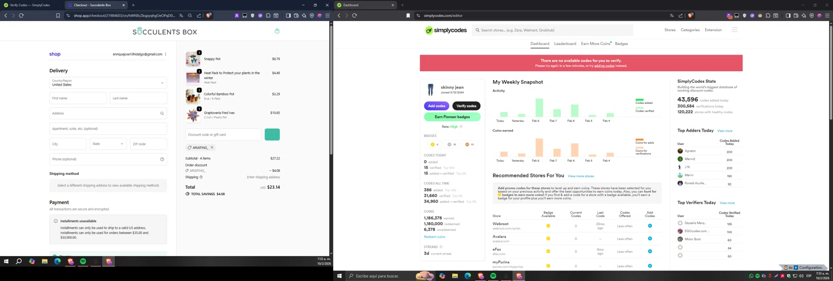Open Spotify from the left taskbar
The height and width of the screenshot is (281, 833).
point(83,261)
